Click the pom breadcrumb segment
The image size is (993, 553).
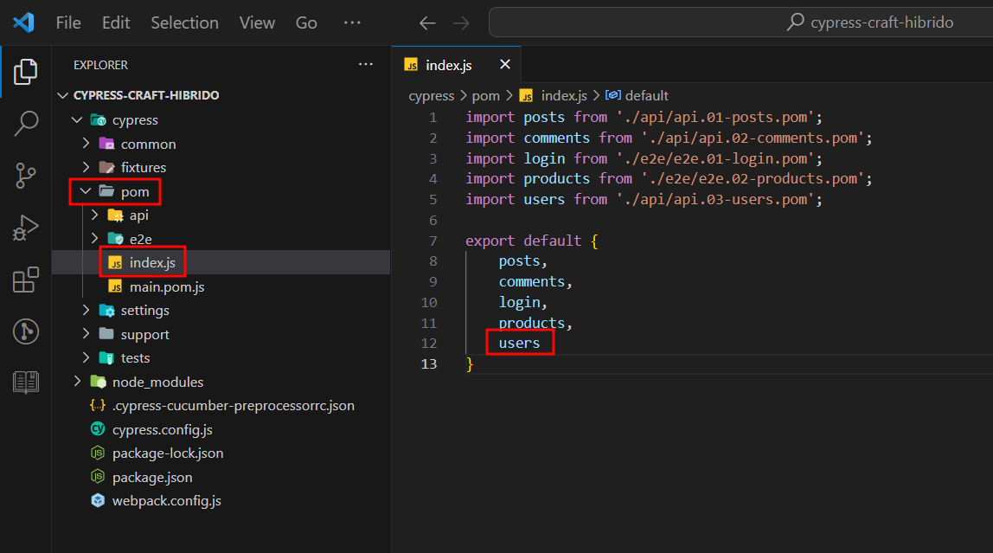(486, 96)
